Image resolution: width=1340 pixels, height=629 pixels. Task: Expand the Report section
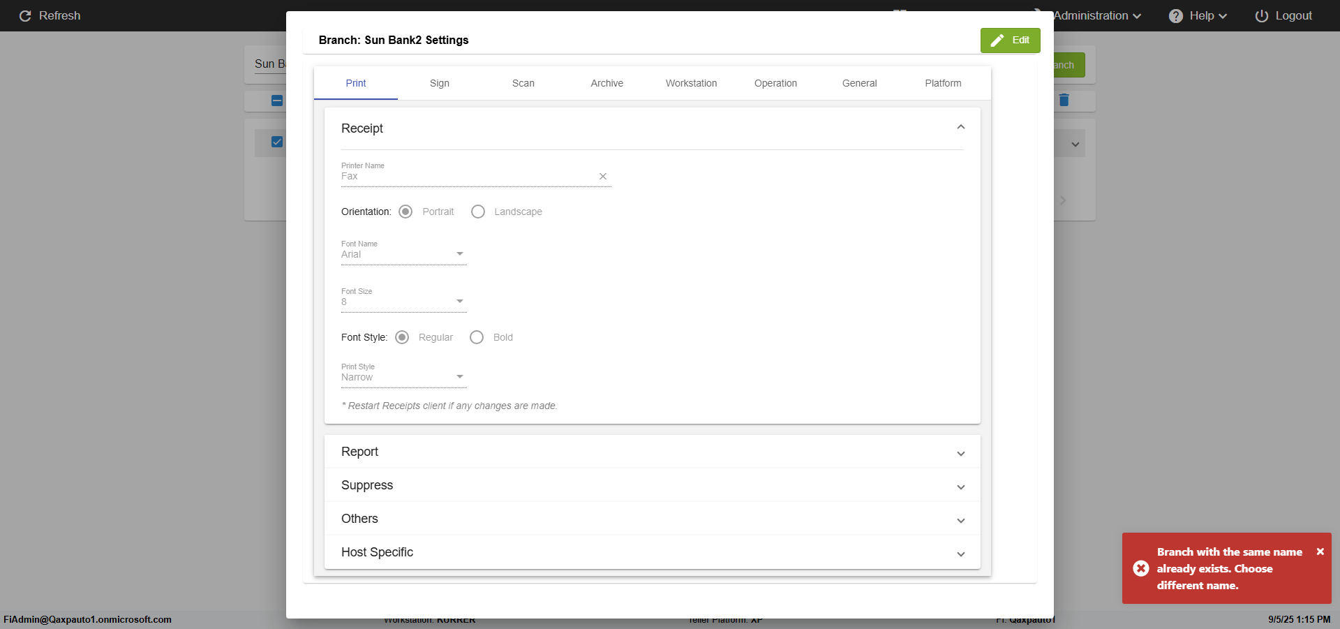(652, 452)
